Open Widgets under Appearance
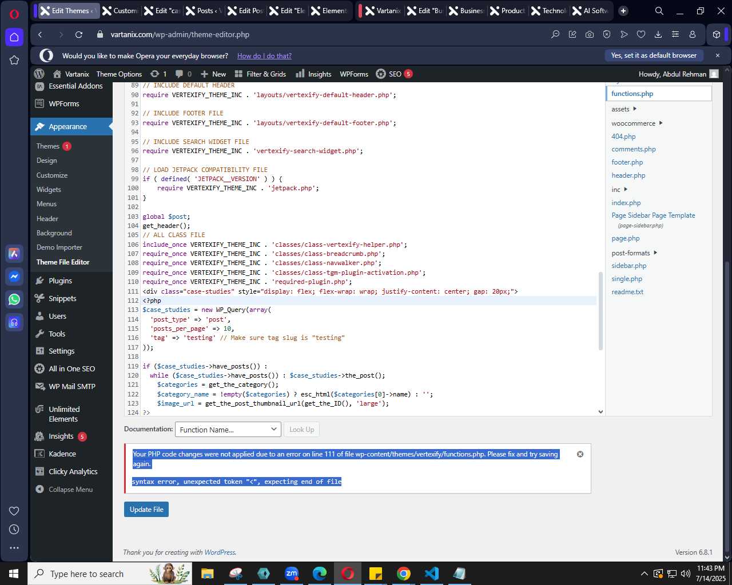The height and width of the screenshot is (585, 732). coord(49,190)
